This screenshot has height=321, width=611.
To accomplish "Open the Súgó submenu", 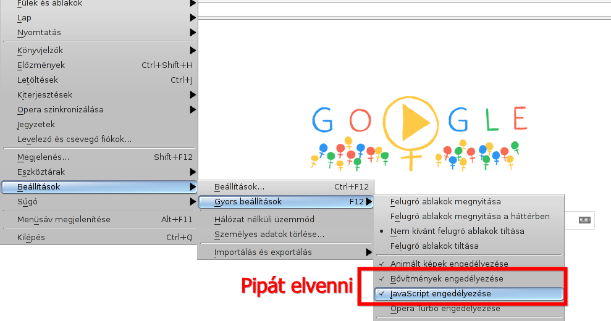I will click(99, 201).
